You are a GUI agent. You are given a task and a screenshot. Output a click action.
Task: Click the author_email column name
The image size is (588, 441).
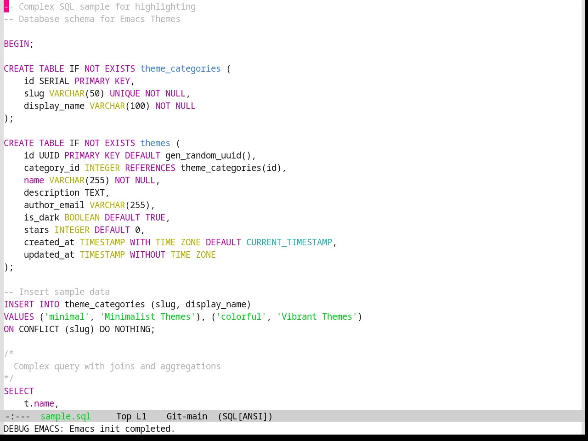(x=54, y=205)
